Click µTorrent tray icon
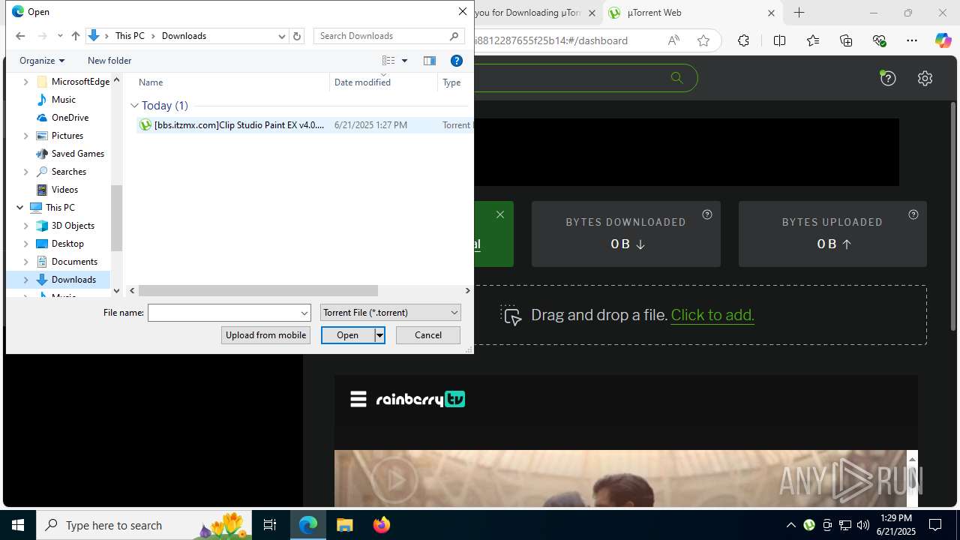This screenshot has width=960, height=540. point(809,525)
